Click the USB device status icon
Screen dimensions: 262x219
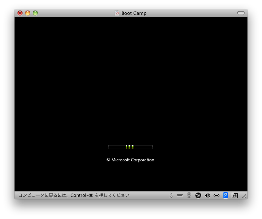coord(180,195)
